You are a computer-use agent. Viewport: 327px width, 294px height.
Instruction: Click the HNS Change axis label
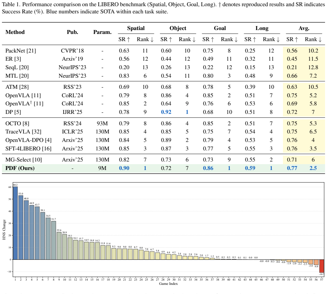tap(4, 230)
